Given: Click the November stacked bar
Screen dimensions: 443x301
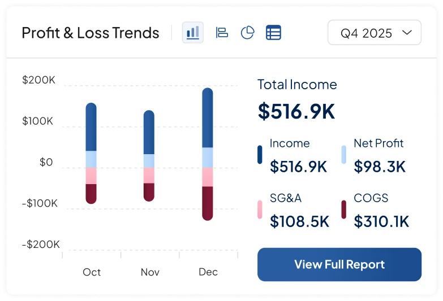Looking at the screenshot, I should coord(149,156).
